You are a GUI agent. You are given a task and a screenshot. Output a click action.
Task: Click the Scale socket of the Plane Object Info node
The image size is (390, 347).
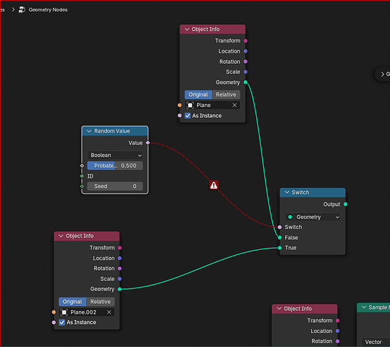pyautogui.click(x=246, y=72)
